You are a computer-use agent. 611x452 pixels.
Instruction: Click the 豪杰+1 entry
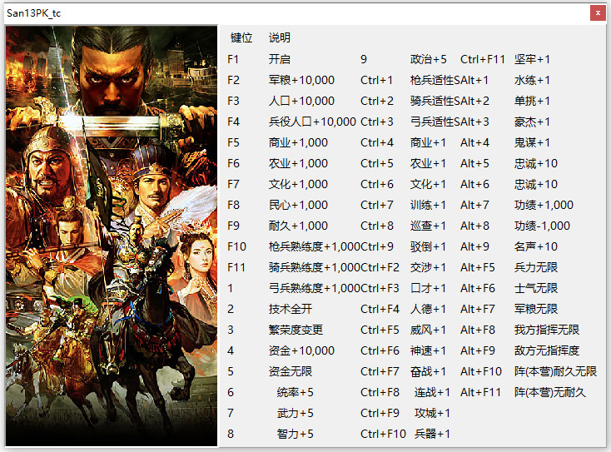pyautogui.click(x=532, y=122)
